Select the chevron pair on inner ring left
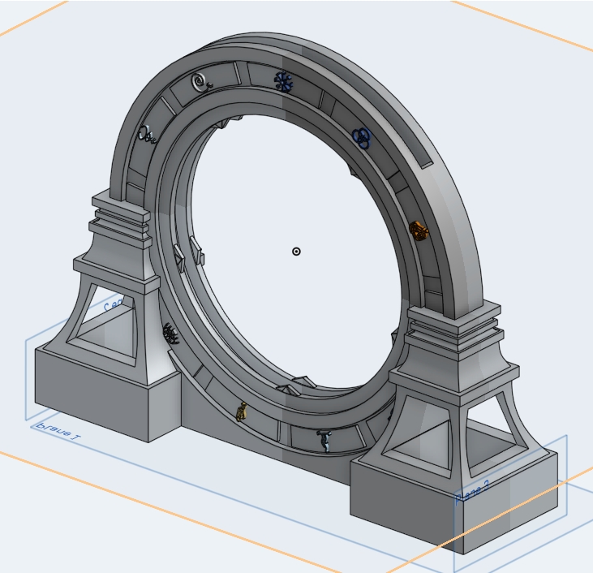The height and width of the screenshot is (573, 593). [x=189, y=254]
